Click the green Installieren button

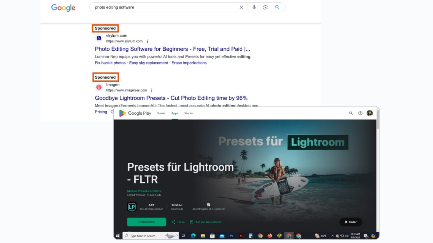[147, 222]
